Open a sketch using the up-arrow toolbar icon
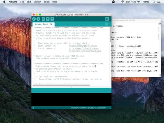The image size is (164, 123). [48, 19]
